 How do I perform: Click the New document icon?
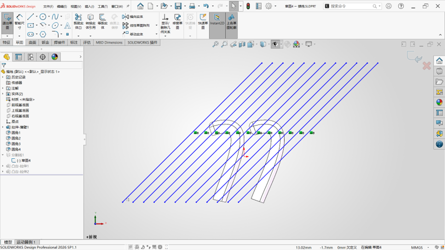(x=150, y=6)
